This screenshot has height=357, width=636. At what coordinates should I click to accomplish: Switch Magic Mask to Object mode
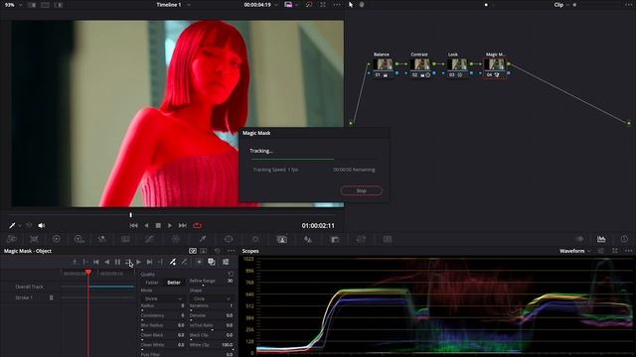coord(193,251)
